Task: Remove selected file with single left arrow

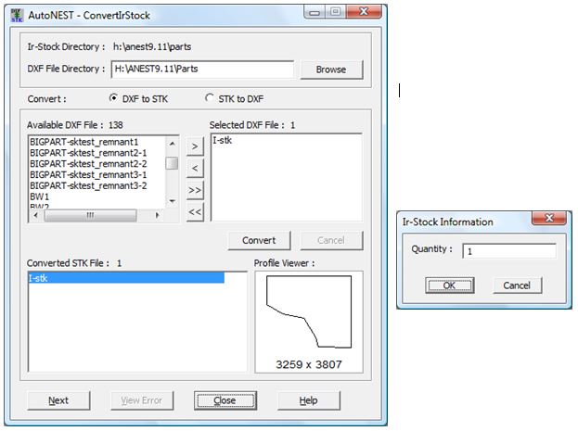Action: [195, 168]
